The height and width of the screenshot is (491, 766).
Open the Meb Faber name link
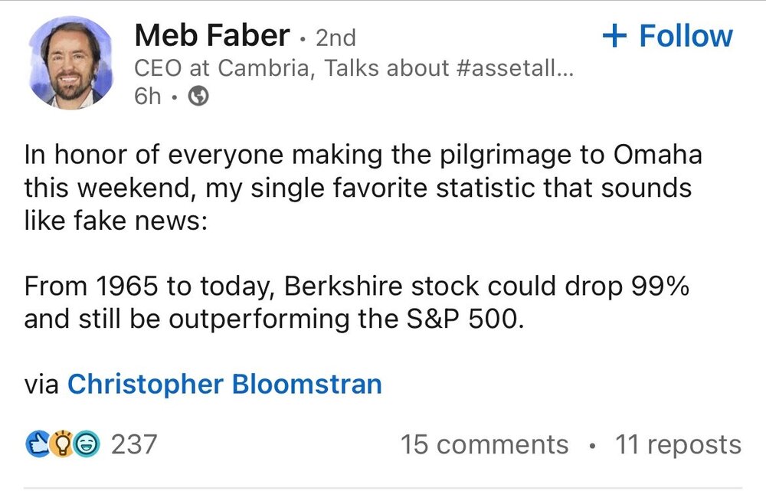coord(211,34)
